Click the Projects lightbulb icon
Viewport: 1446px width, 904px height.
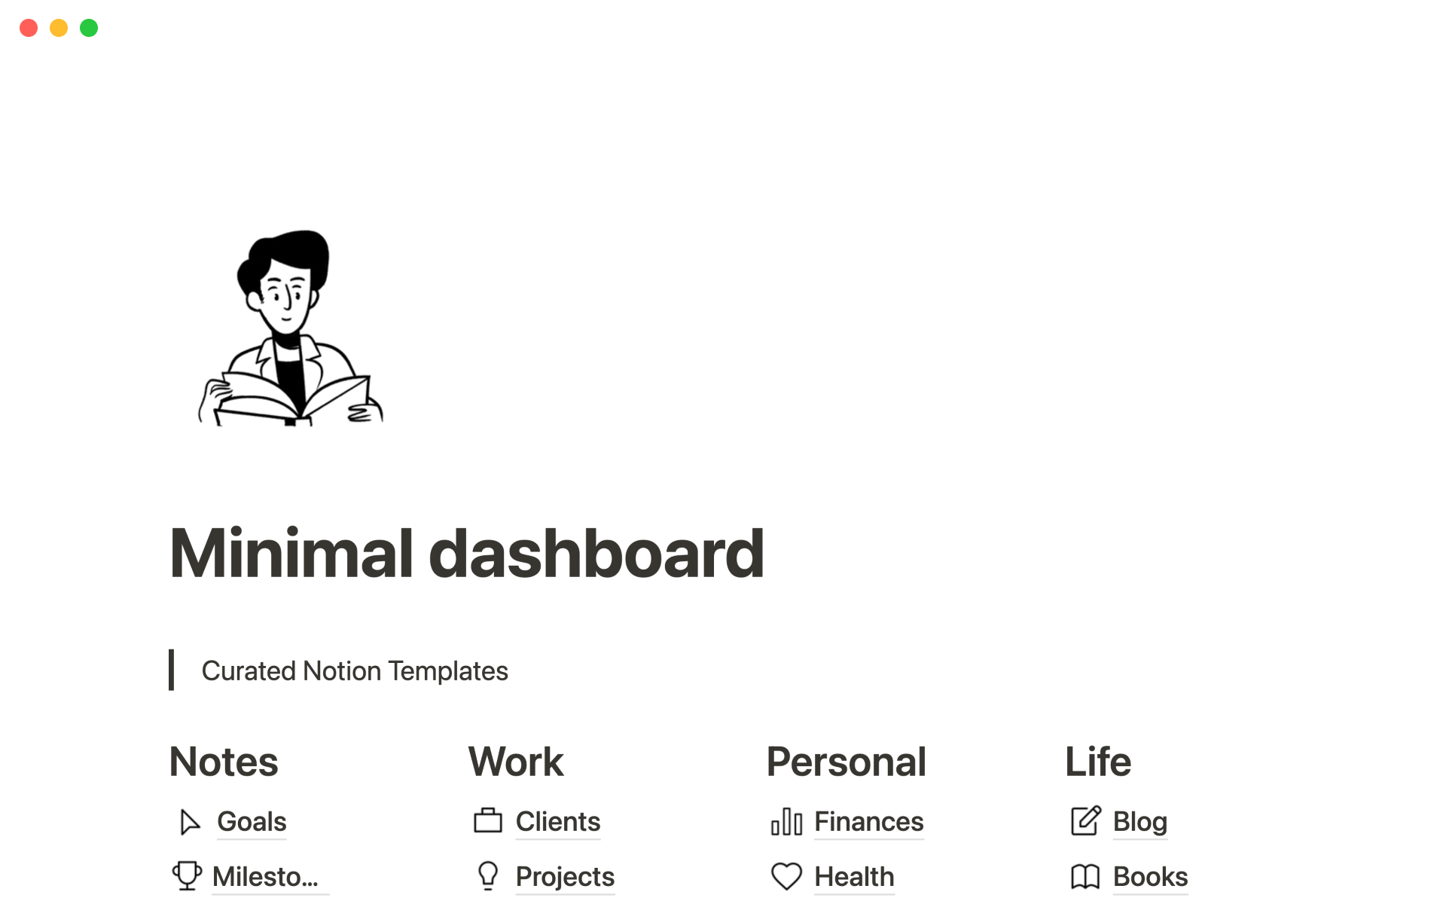[487, 876]
